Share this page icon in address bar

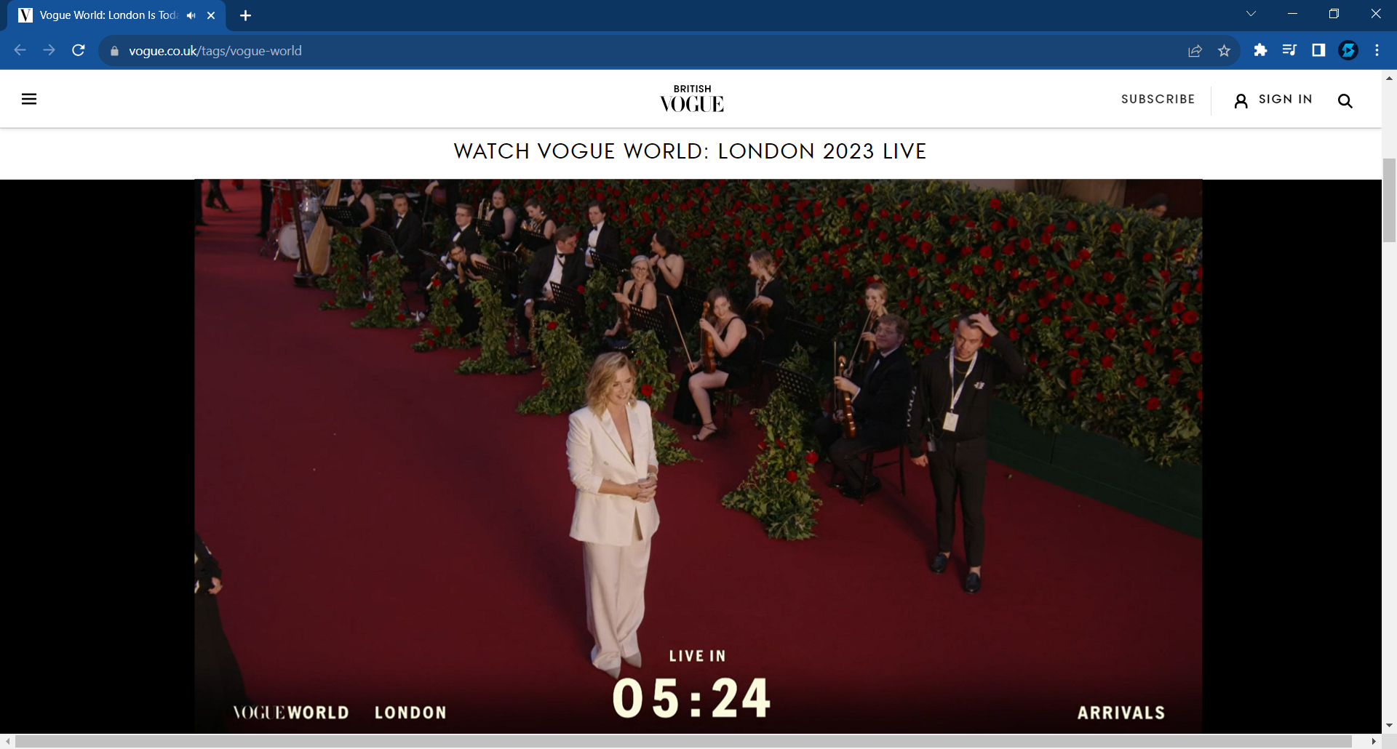pos(1195,51)
